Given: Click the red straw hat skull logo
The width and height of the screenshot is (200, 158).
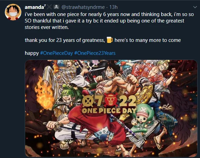Looking at the screenshot, I should click(111, 100).
